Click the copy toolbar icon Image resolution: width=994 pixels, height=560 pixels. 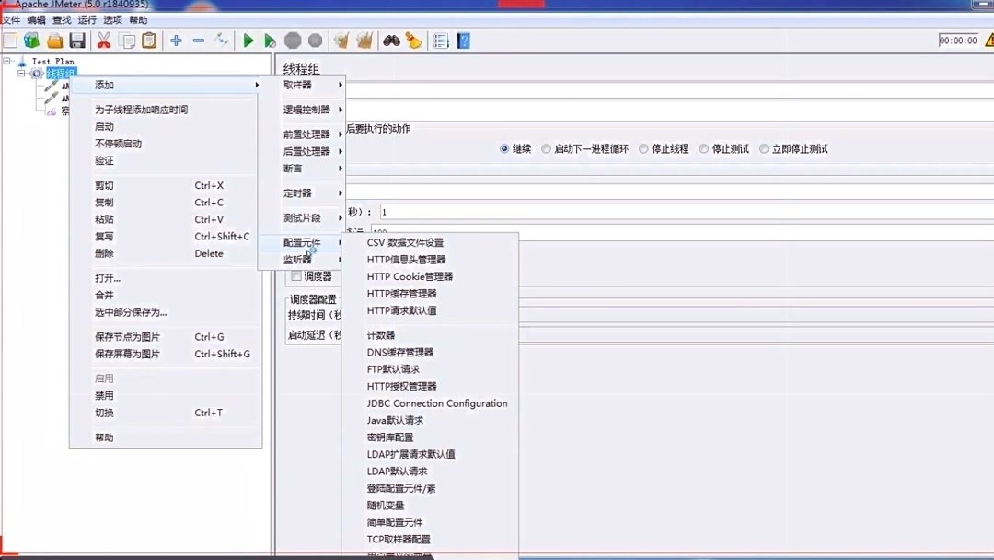click(126, 40)
